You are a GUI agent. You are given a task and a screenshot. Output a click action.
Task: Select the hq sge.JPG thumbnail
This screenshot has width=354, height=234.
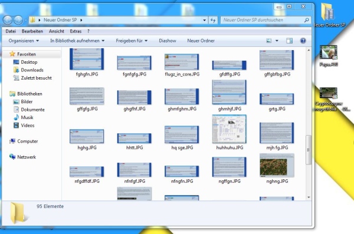pos(182,135)
